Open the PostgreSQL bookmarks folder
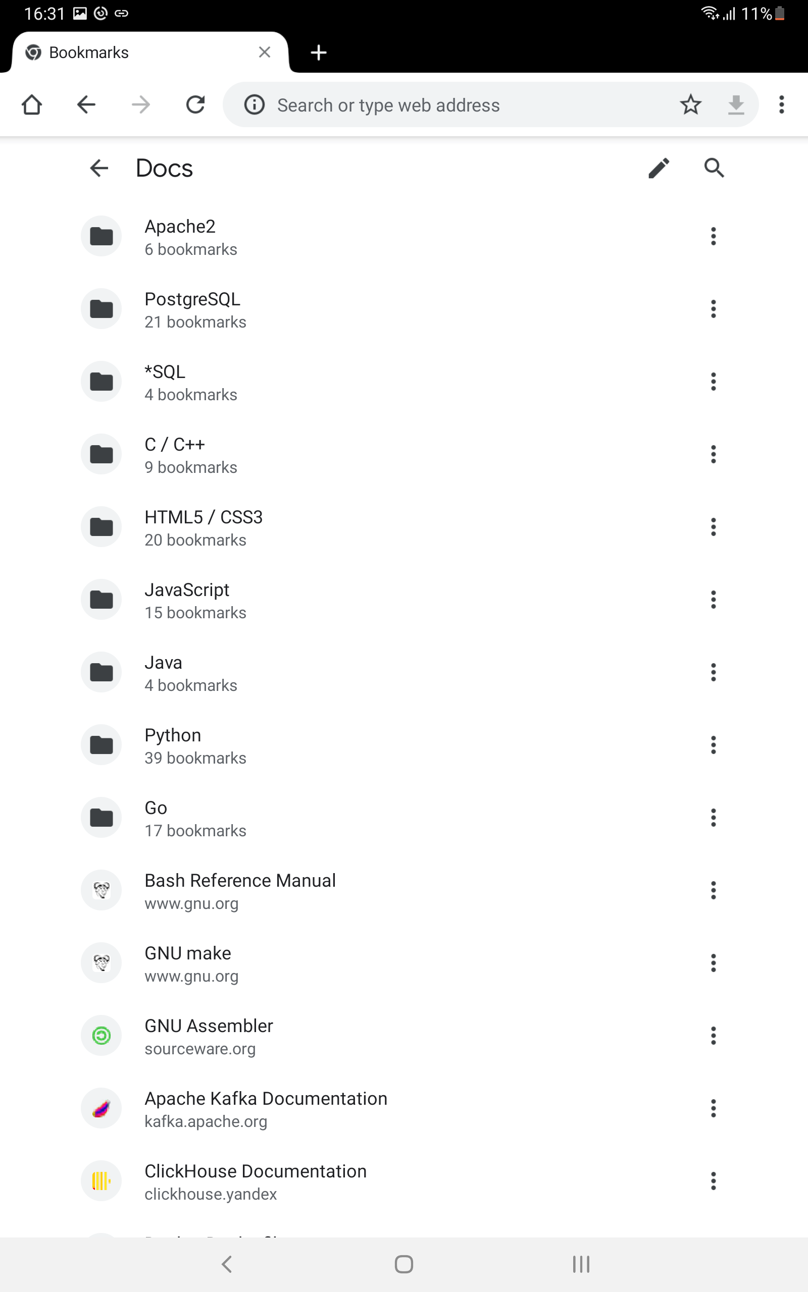The image size is (808, 1292). [x=192, y=310]
